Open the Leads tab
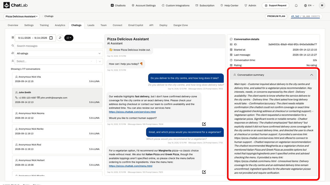 click(x=91, y=25)
